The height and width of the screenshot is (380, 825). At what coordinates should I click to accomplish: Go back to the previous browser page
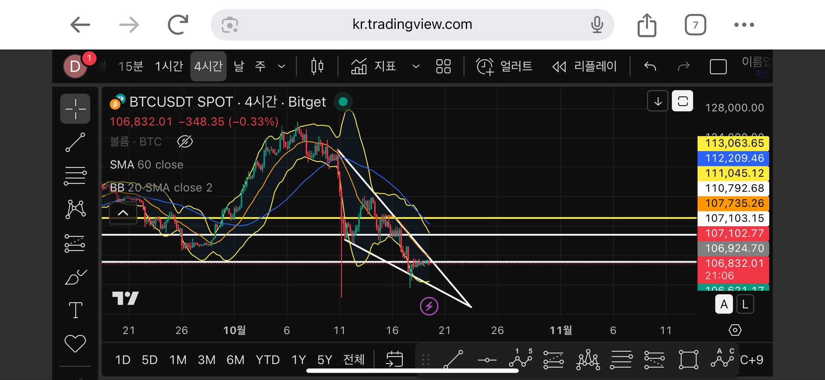pos(80,25)
